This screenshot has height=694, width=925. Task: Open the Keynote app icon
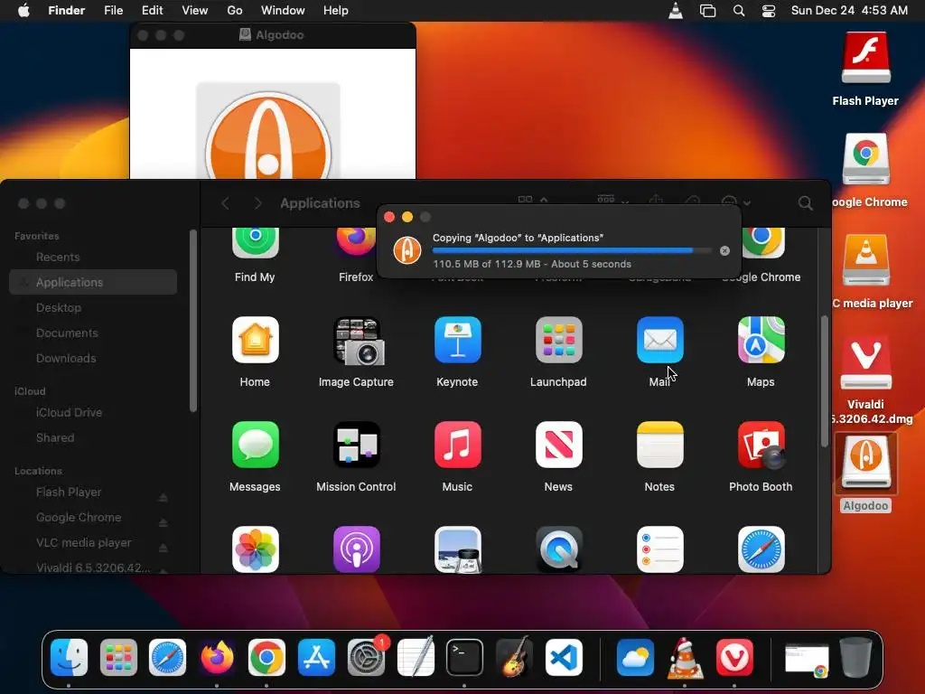(x=457, y=340)
